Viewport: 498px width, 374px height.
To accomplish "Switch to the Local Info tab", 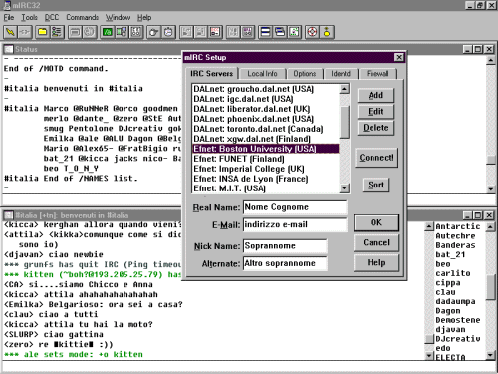I will [x=262, y=74].
